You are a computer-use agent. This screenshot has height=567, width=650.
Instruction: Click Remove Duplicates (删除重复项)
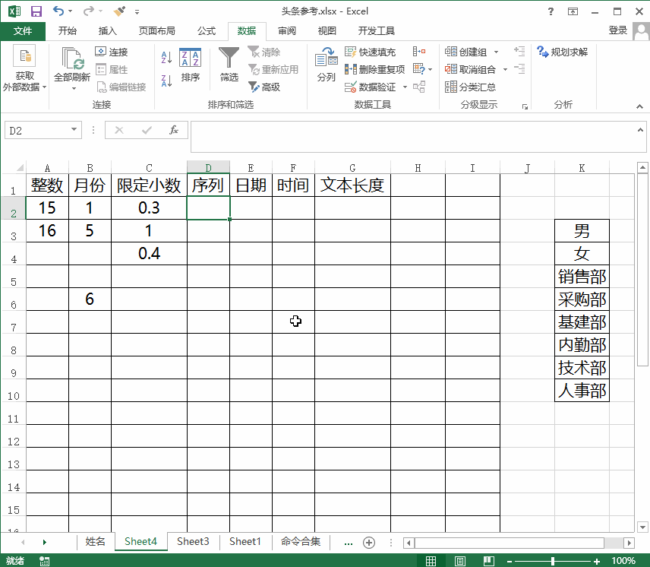[x=375, y=69]
